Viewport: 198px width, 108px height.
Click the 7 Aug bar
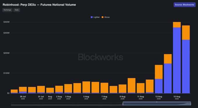tap(104, 88)
